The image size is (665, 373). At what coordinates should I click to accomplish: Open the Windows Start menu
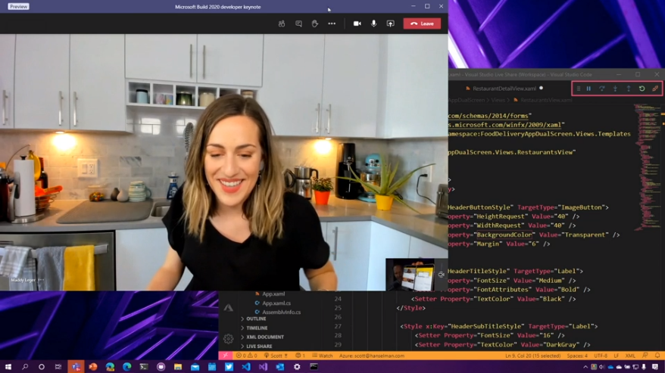point(8,367)
